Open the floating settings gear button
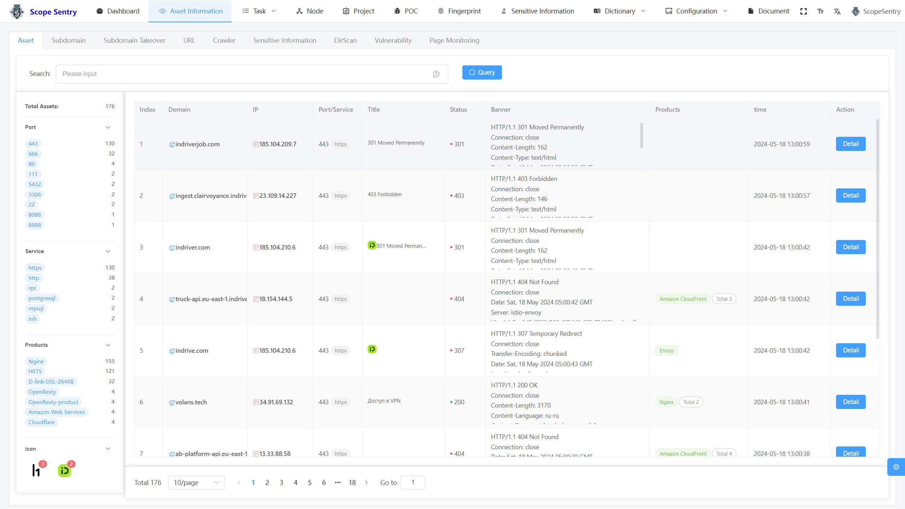The height and width of the screenshot is (509, 905). 896,467
